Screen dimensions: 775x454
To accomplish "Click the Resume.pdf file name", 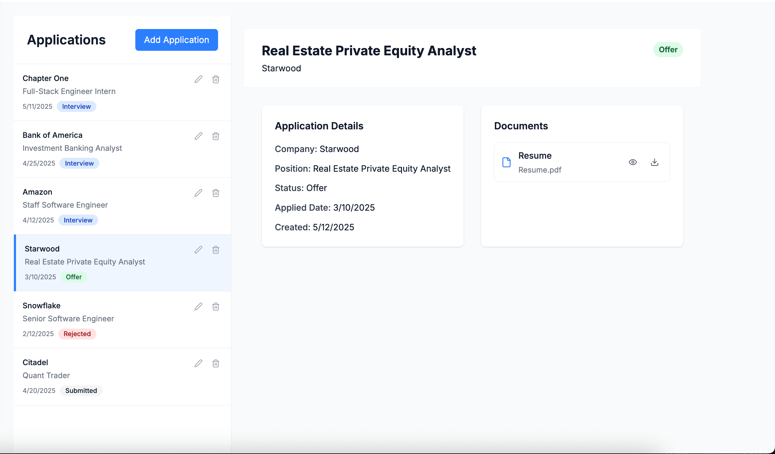I will pyautogui.click(x=540, y=170).
